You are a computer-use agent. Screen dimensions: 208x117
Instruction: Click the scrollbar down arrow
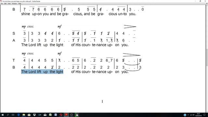click(x=207, y=112)
